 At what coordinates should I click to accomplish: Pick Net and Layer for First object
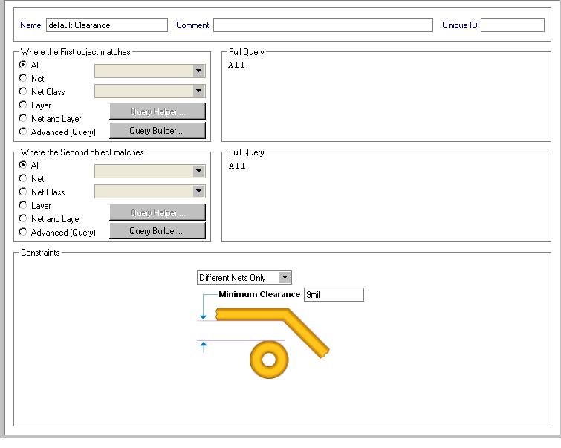point(23,118)
